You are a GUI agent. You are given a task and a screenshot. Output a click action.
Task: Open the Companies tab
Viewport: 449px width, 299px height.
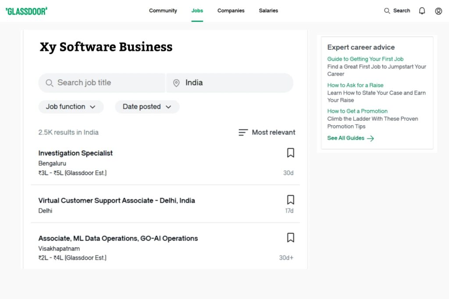231,11
